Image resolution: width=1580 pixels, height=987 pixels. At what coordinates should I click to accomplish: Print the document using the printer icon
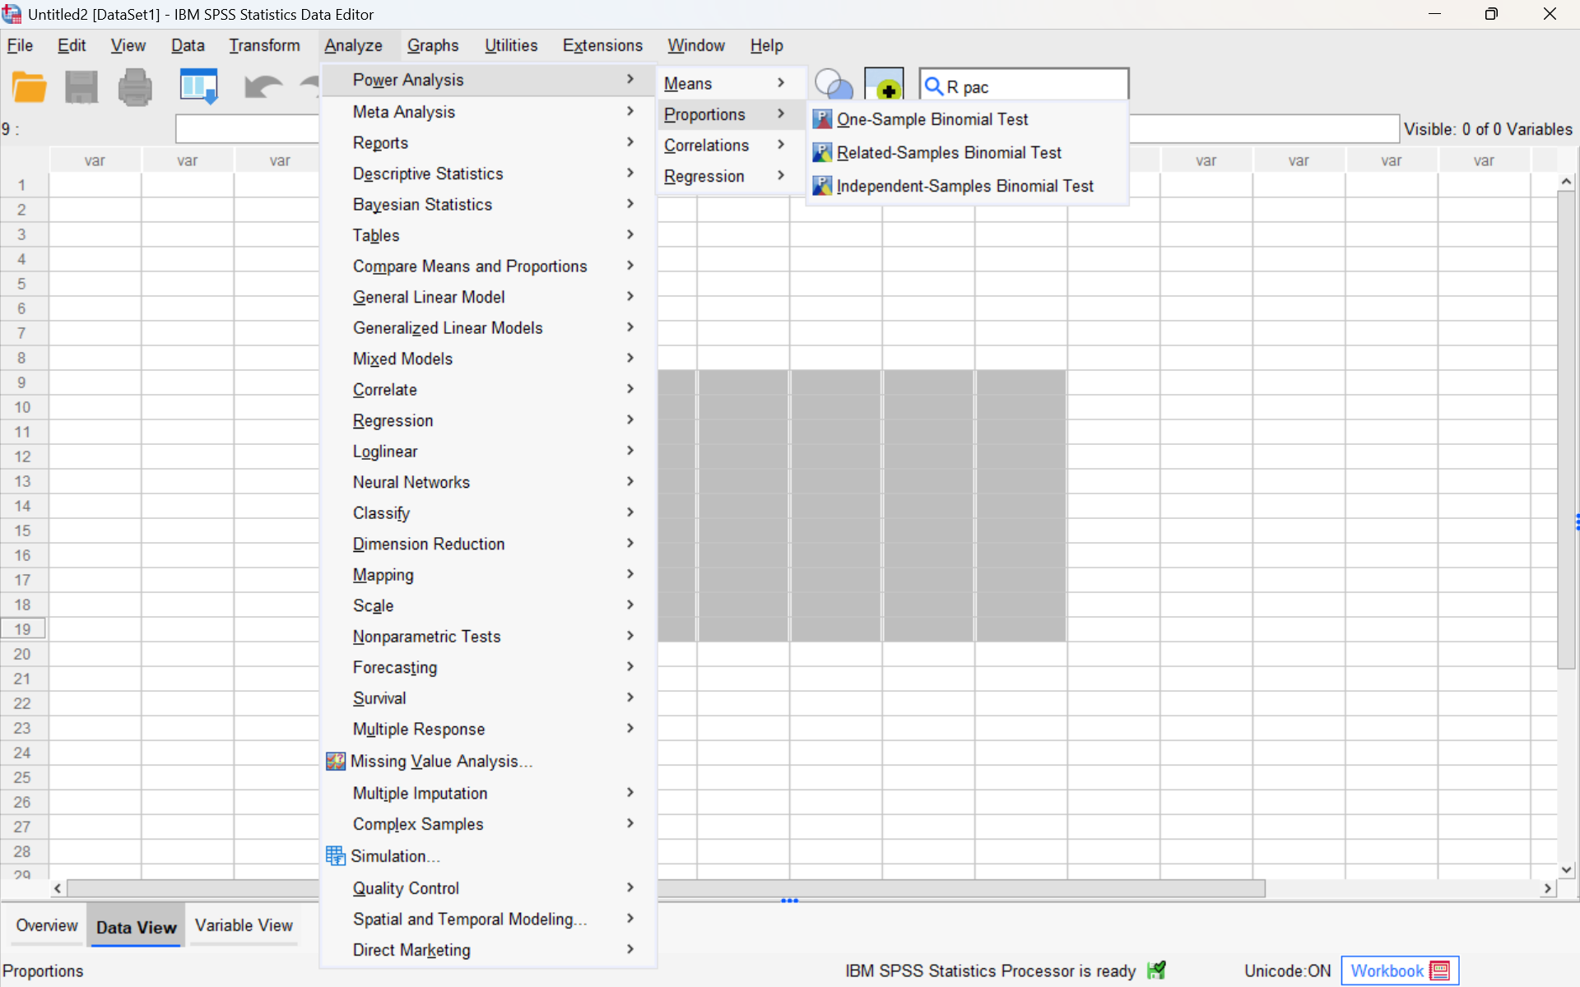pyautogui.click(x=134, y=86)
